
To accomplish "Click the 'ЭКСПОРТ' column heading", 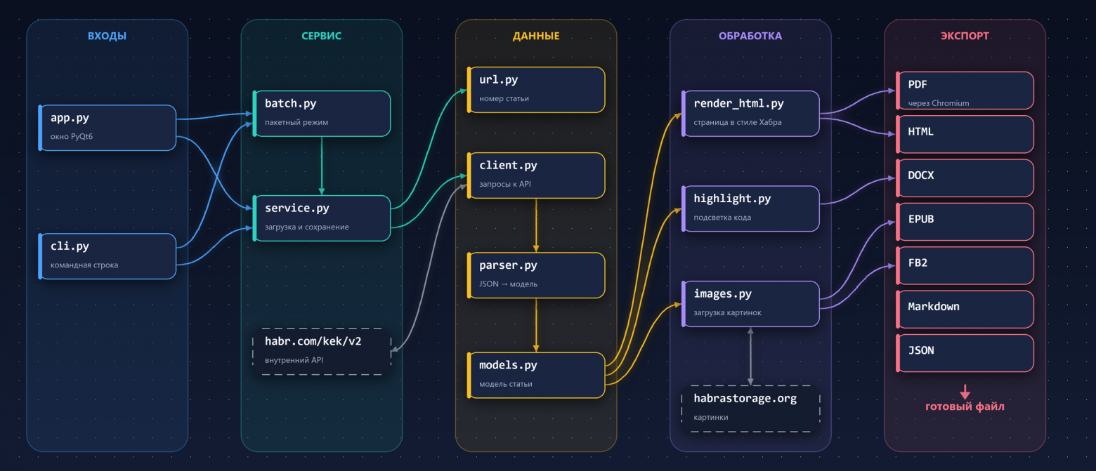I will 965,36.
